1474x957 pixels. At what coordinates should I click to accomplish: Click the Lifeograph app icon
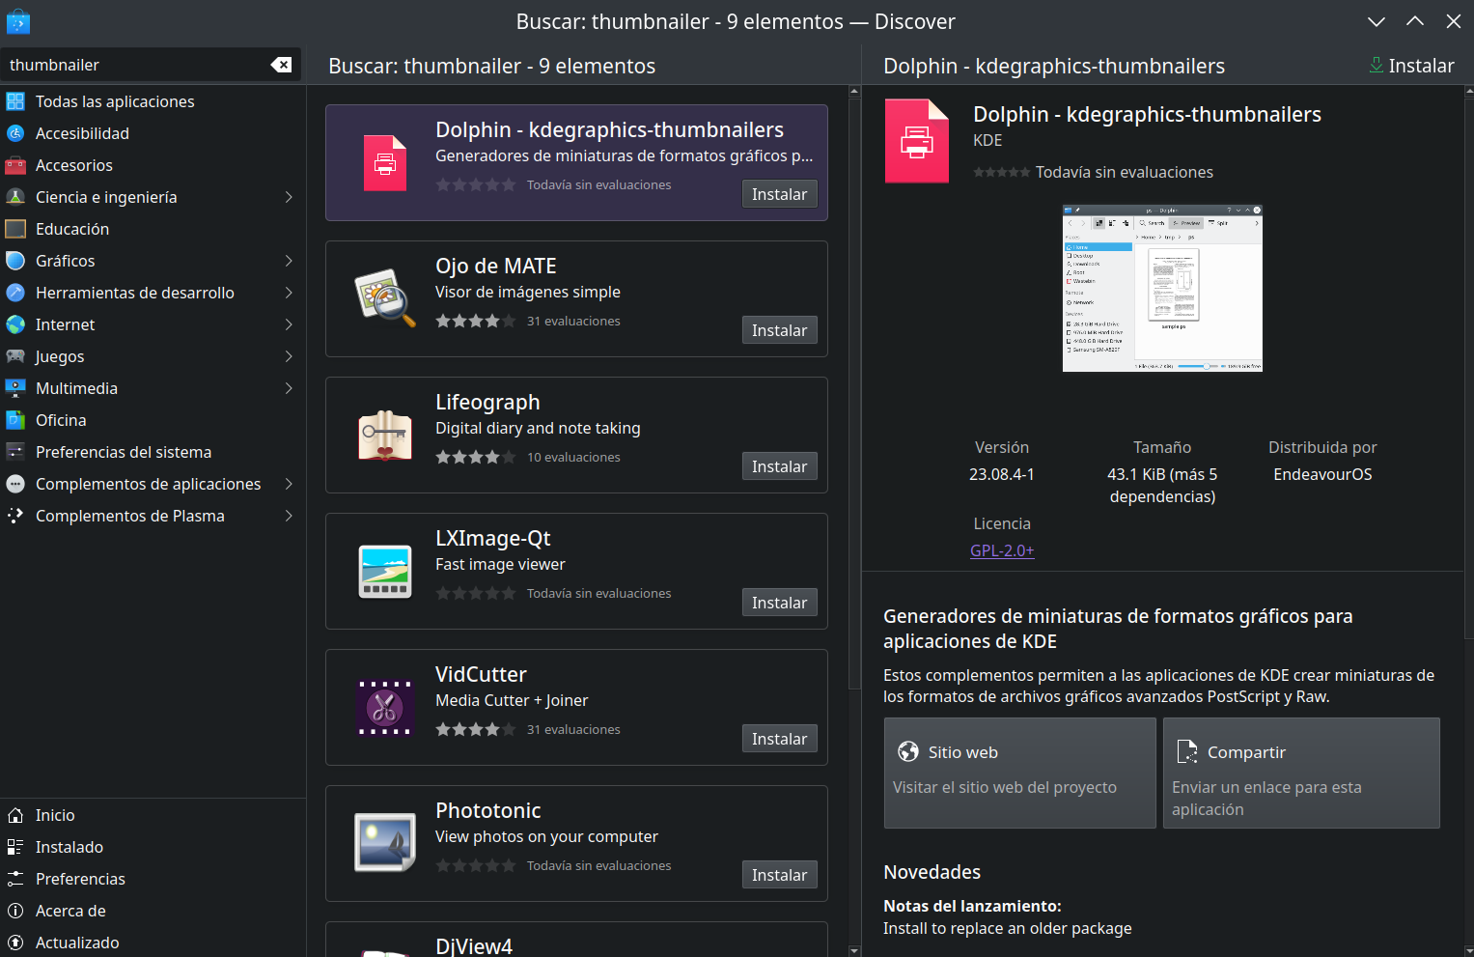coord(385,435)
